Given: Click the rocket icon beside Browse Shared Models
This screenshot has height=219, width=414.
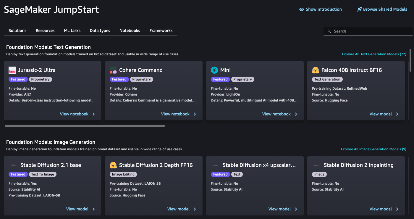Looking at the screenshot, I should [360, 9].
